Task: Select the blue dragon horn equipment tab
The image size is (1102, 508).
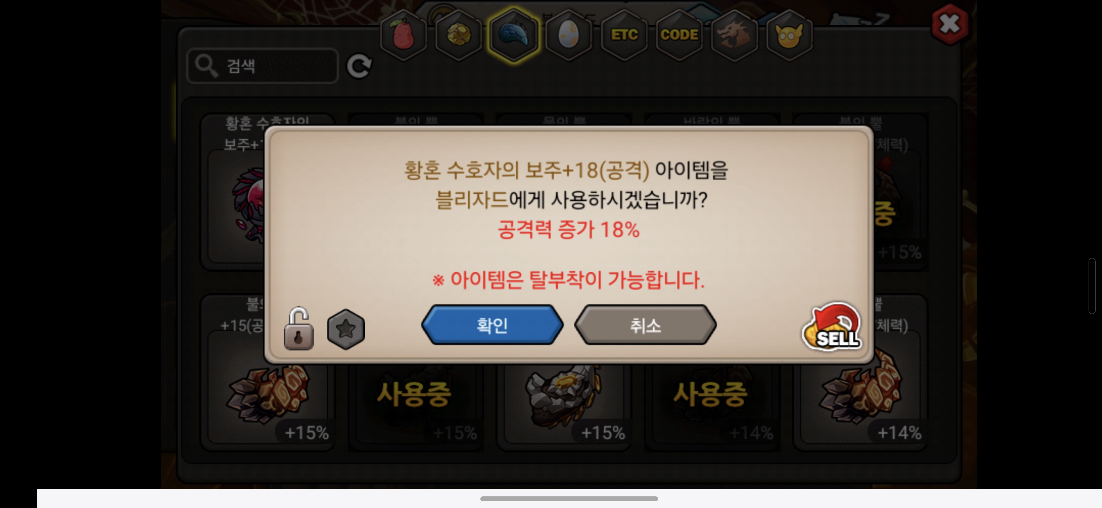Action: pos(513,35)
